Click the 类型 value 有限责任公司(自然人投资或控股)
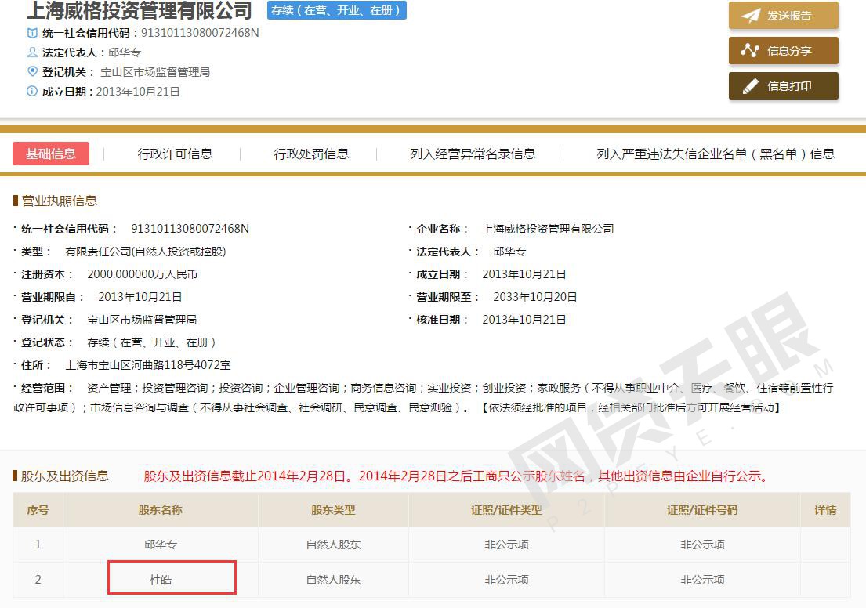The image size is (866, 608). click(x=146, y=252)
